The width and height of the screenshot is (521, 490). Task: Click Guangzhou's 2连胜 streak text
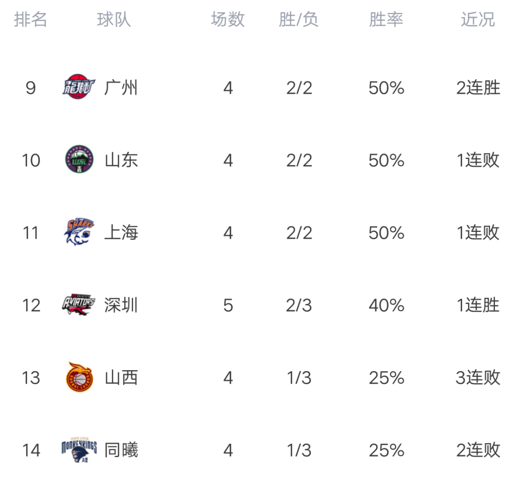(x=478, y=88)
